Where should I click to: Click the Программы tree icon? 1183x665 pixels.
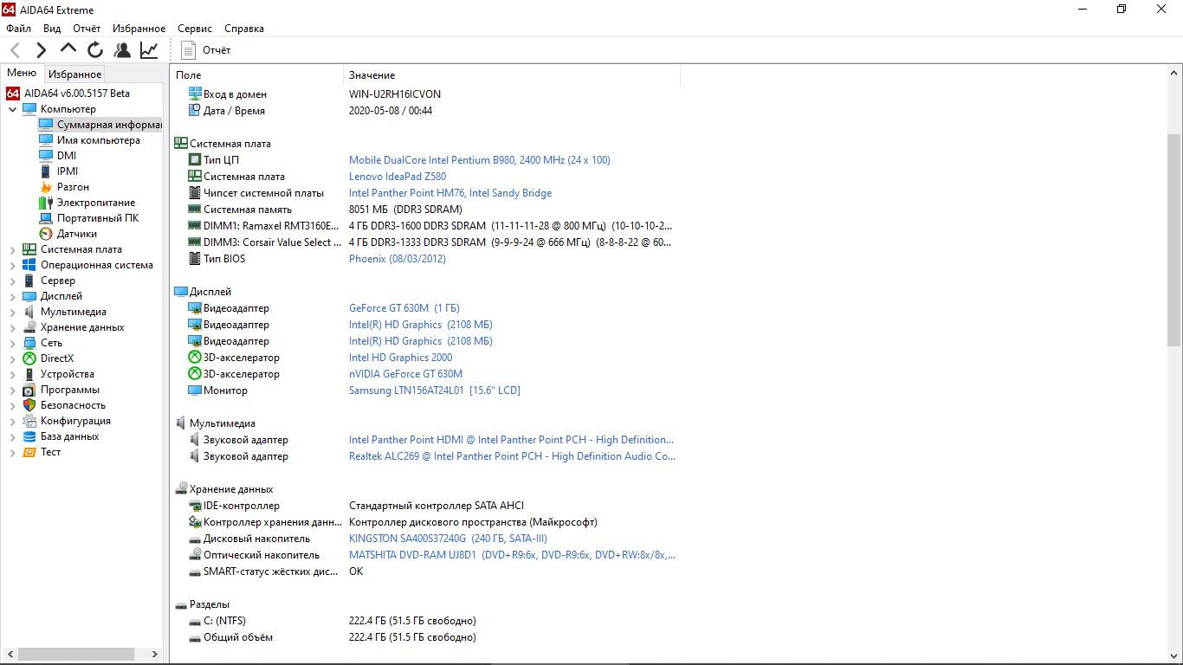[29, 390]
